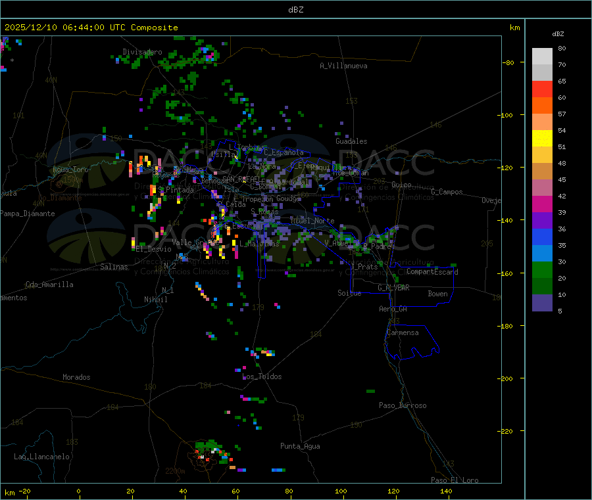Click the timestamp '2025/12/10 06:44:00 UTC Composite'
This screenshot has width=592, height=500.
(91, 28)
